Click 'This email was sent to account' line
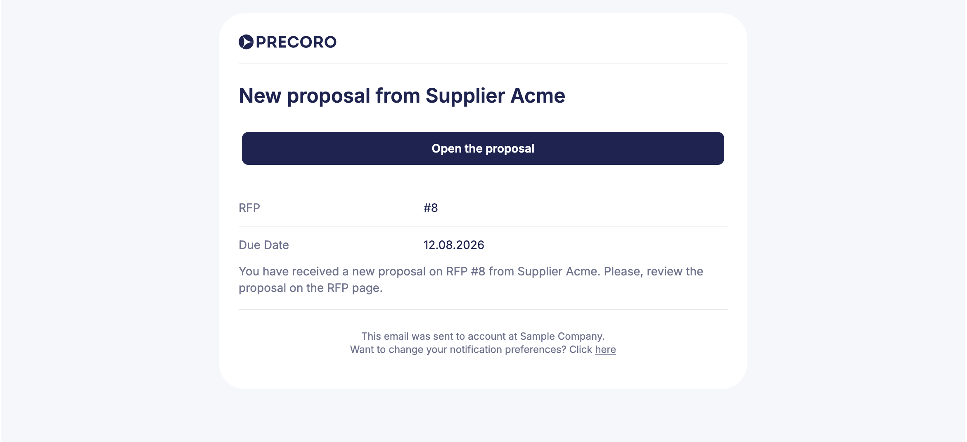The image size is (967, 442). (x=483, y=336)
